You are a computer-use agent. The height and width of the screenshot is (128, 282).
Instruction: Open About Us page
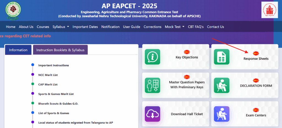pyautogui.click(x=26, y=27)
